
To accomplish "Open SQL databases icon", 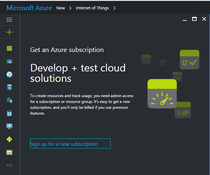I will [x=9, y=87].
